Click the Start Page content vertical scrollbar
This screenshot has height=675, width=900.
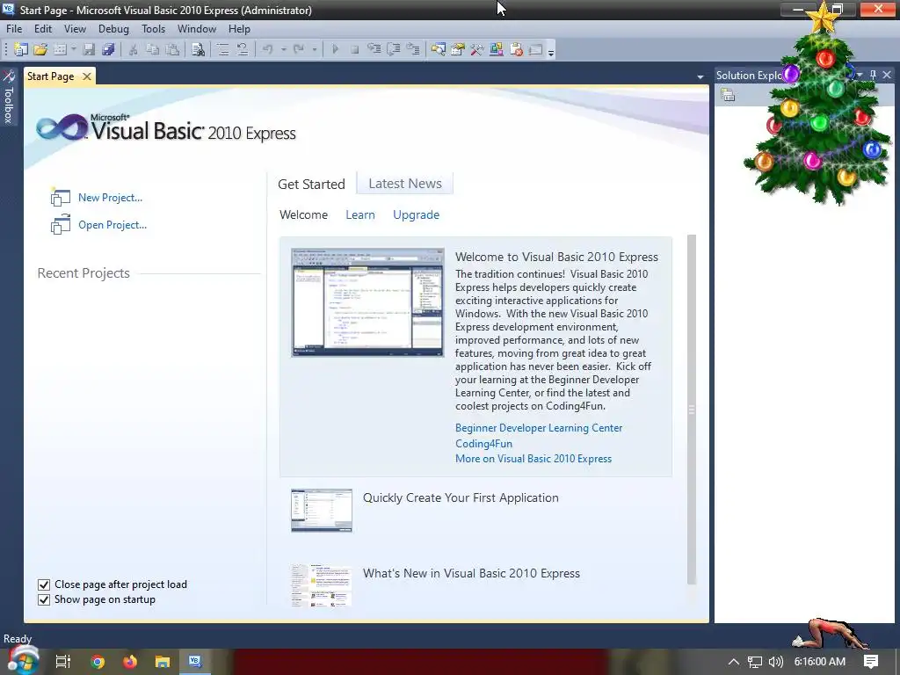[692, 410]
